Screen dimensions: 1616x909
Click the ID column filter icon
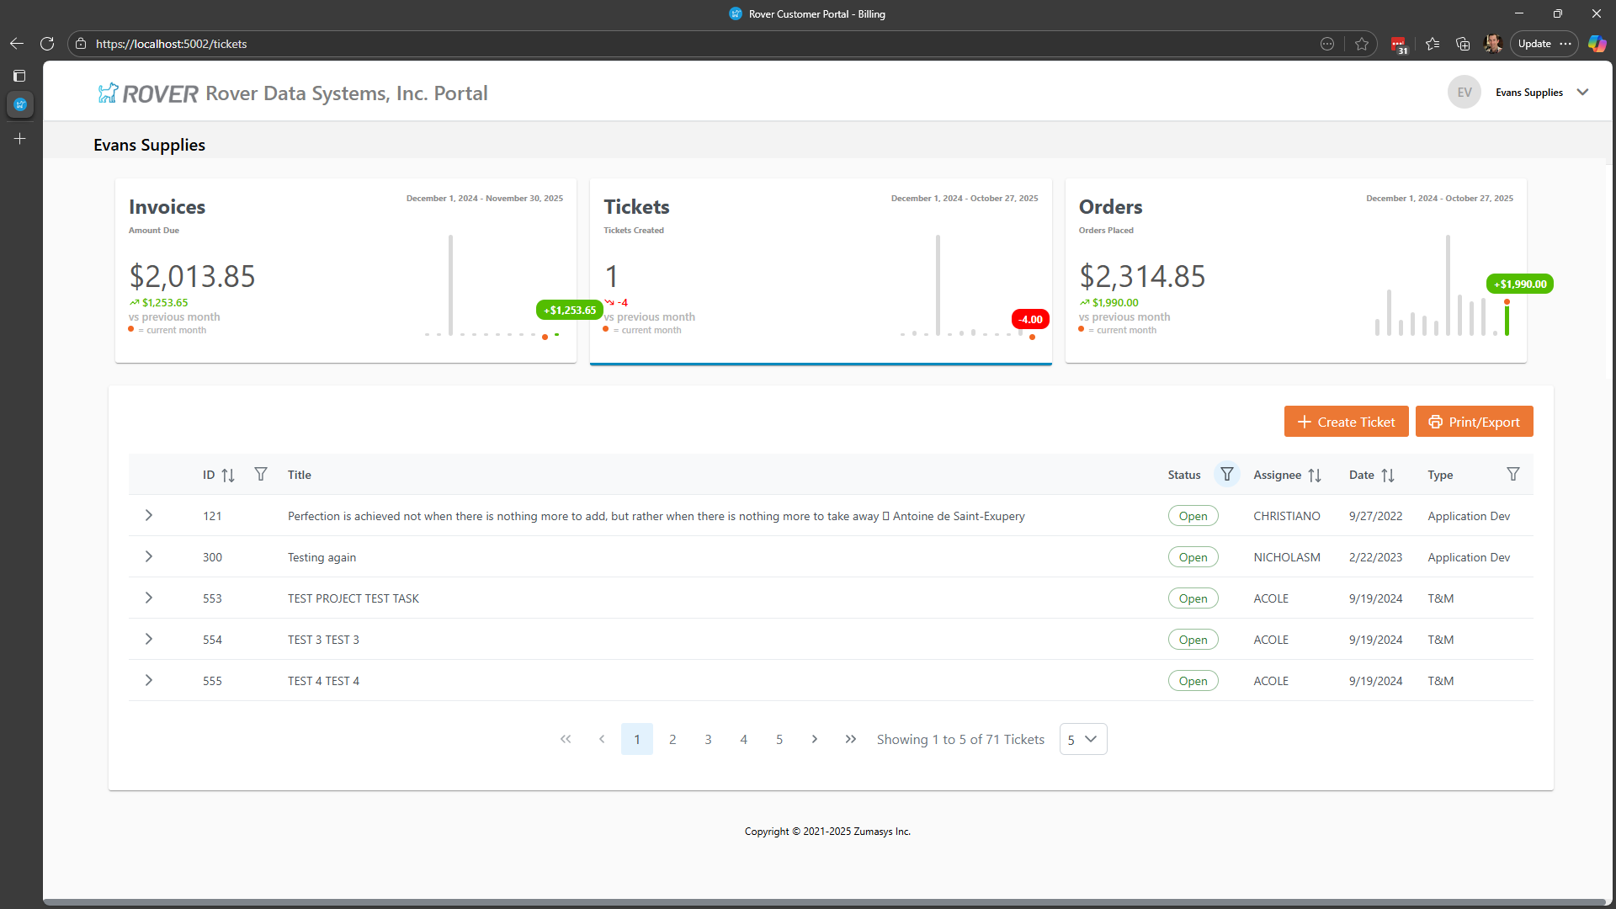pyautogui.click(x=261, y=475)
